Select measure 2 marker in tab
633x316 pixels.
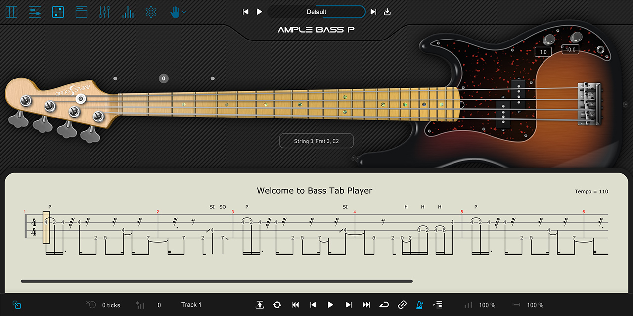[x=158, y=212]
